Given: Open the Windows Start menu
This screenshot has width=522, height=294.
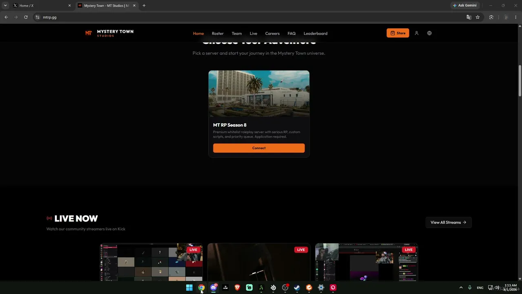Looking at the screenshot, I should tap(189, 287).
